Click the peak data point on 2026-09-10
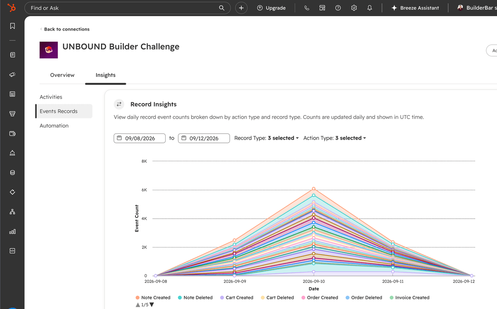Screen dimensions: 497x309 click(x=314, y=189)
